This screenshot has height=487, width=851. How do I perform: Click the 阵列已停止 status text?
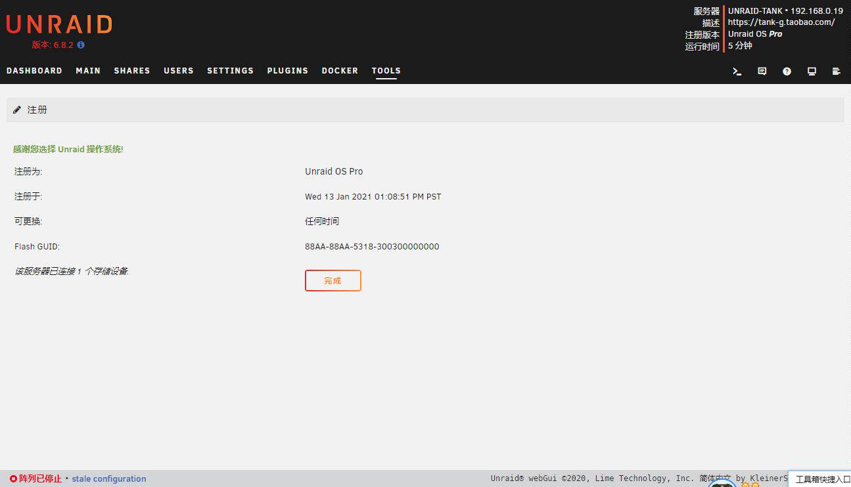(40, 479)
